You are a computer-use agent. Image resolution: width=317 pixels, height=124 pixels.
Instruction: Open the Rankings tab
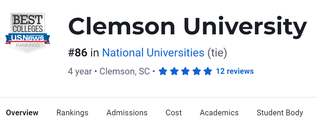pos(72,113)
